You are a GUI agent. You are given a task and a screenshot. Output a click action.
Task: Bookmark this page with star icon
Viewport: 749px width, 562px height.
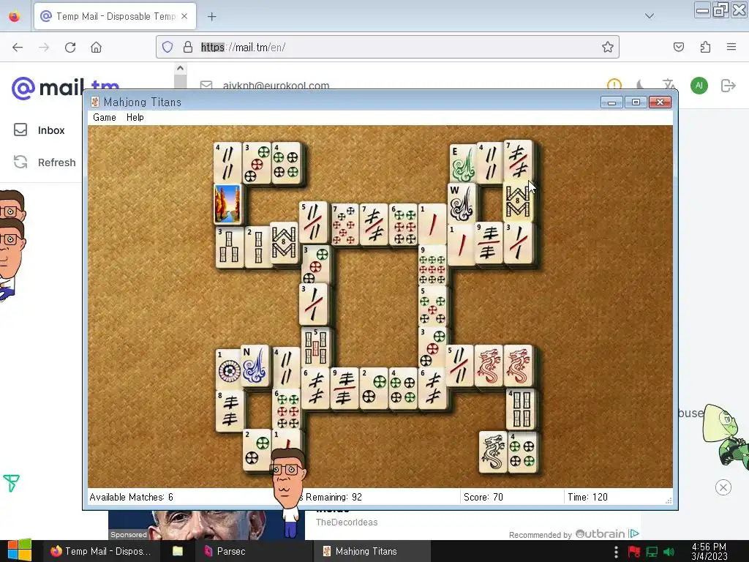[x=607, y=47]
